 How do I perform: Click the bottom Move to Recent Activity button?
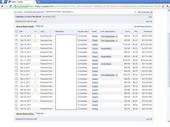(x=25, y=114)
